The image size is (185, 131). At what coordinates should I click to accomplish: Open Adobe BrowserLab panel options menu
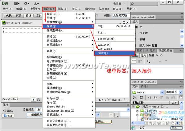coord(181,17)
